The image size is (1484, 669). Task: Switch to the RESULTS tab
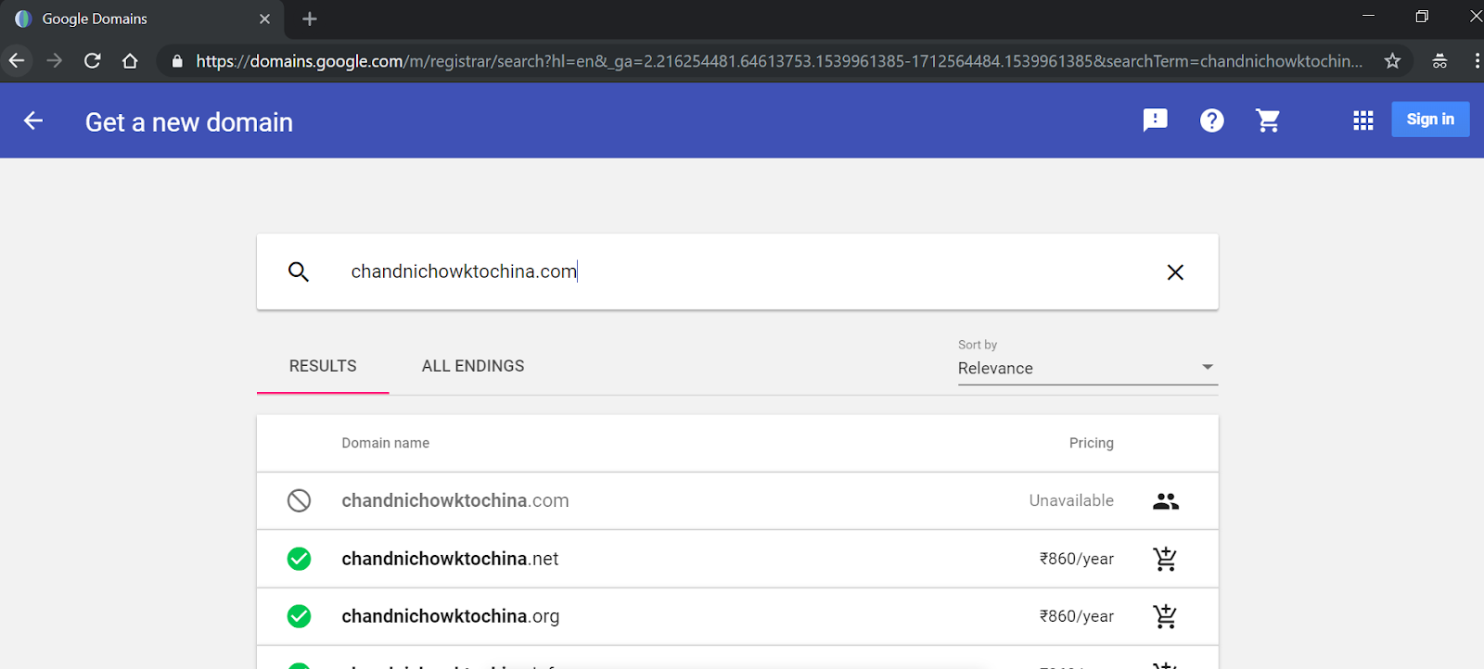point(323,366)
